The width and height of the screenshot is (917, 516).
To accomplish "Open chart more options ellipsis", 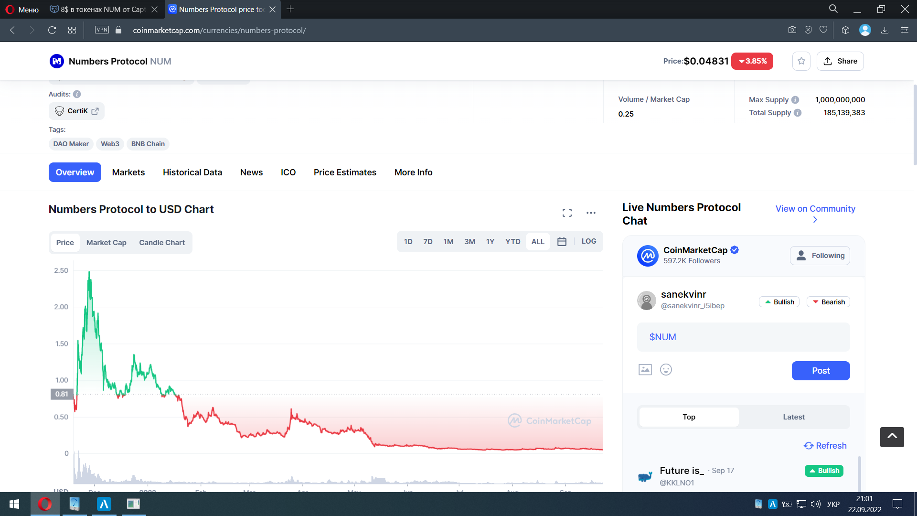I will tap(591, 213).
